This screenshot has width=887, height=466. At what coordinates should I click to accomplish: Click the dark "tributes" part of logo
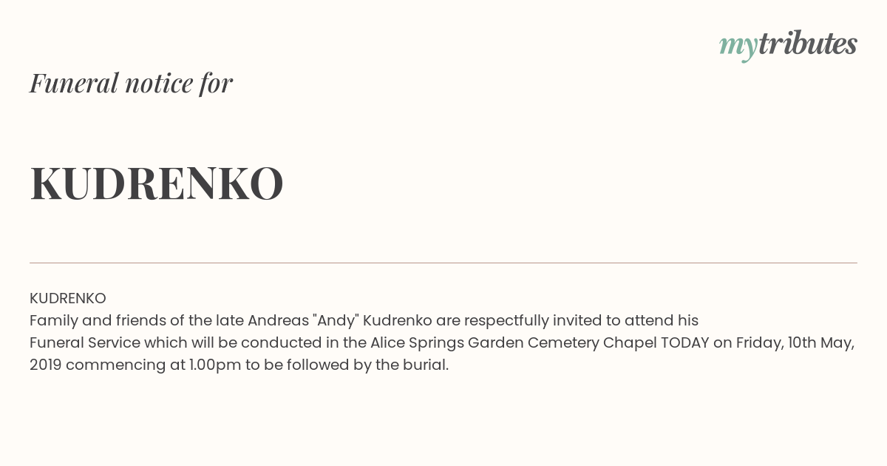(x=807, y=44)
